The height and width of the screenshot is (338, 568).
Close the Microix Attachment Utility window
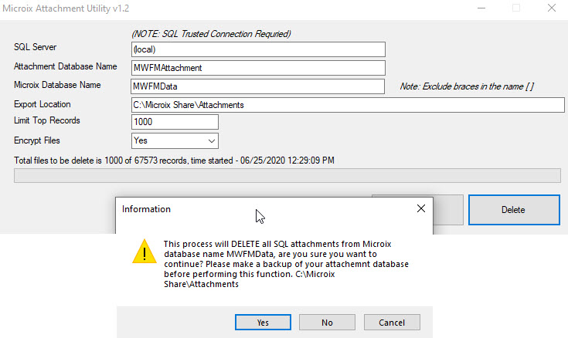(x=550, y=8)
